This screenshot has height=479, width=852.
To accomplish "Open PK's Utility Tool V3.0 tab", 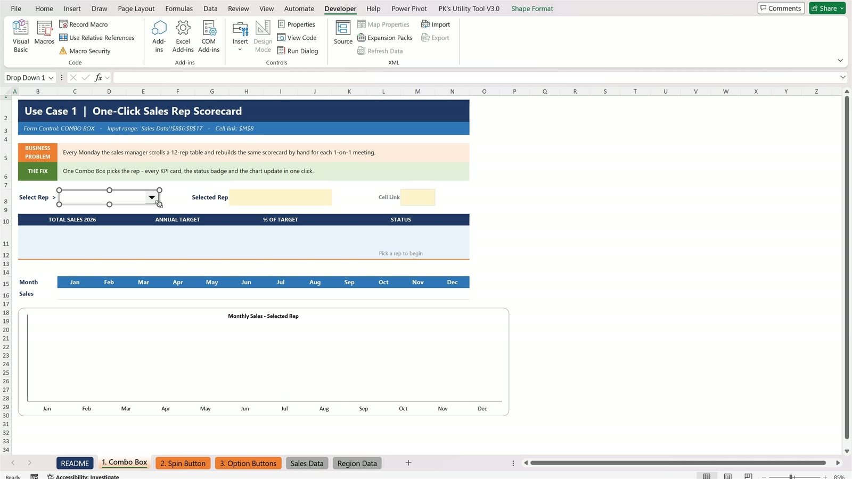I will coord(469,9).
